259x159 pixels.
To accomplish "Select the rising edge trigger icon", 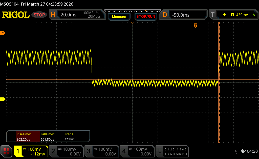I will [224, 15].
